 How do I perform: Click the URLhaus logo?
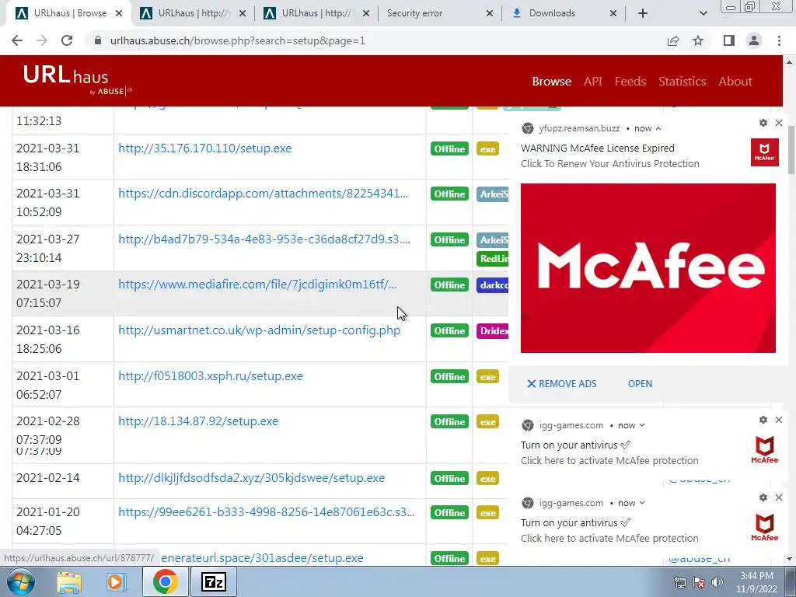pos(77,80)
